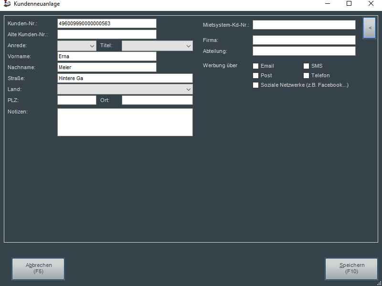The width and height of the screenshot is (382, 286).
Task: Click the Vorname field containing Erna
Action: pos(107,56)
